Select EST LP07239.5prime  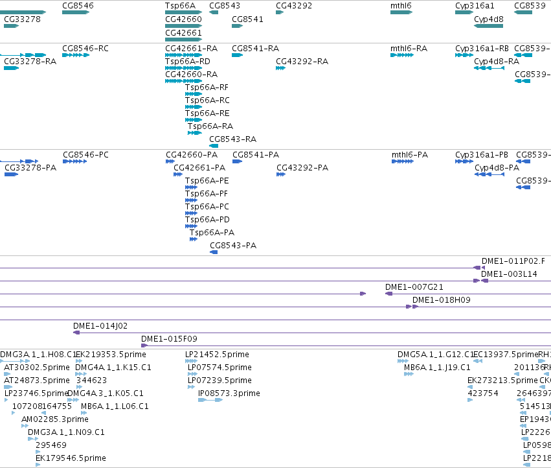click(191, 387)
